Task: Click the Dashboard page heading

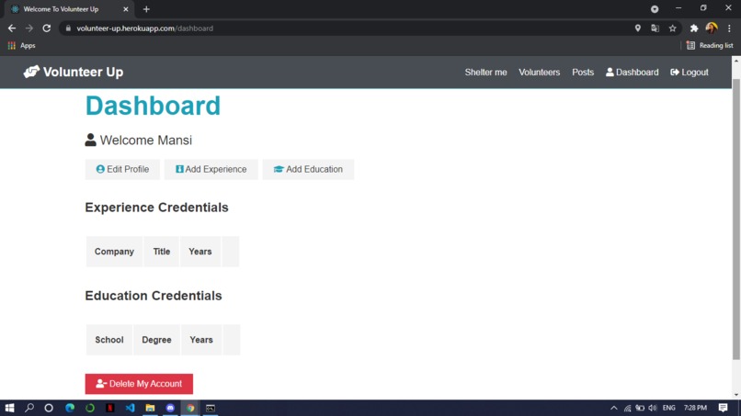Action: point(153,106)
